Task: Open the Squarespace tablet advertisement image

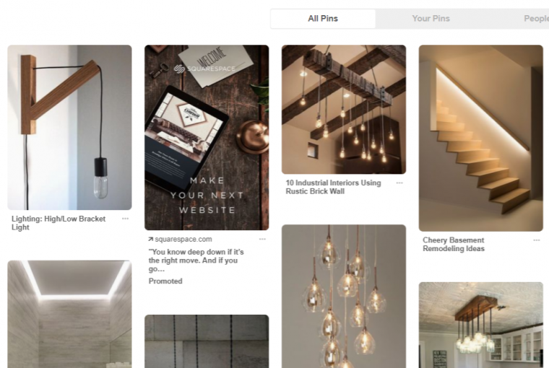Action: click(x=207, y=138)
